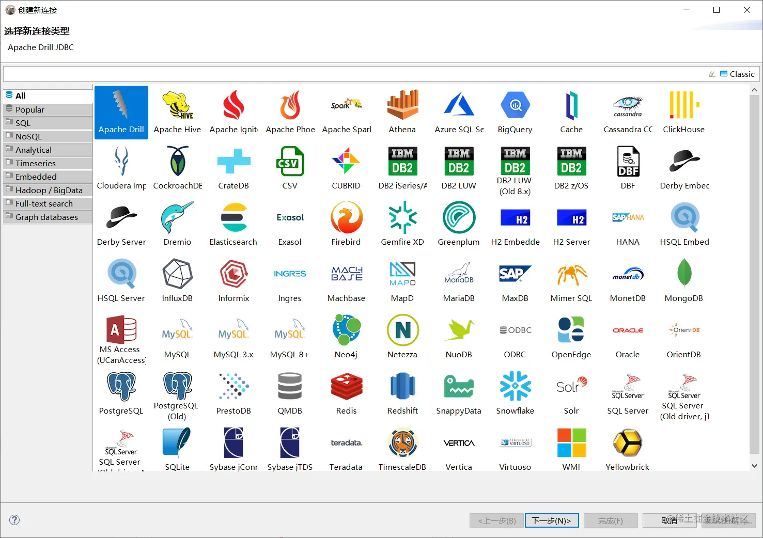
Task: Filter by Hadoop / BigData category
Action: [48, 190]
